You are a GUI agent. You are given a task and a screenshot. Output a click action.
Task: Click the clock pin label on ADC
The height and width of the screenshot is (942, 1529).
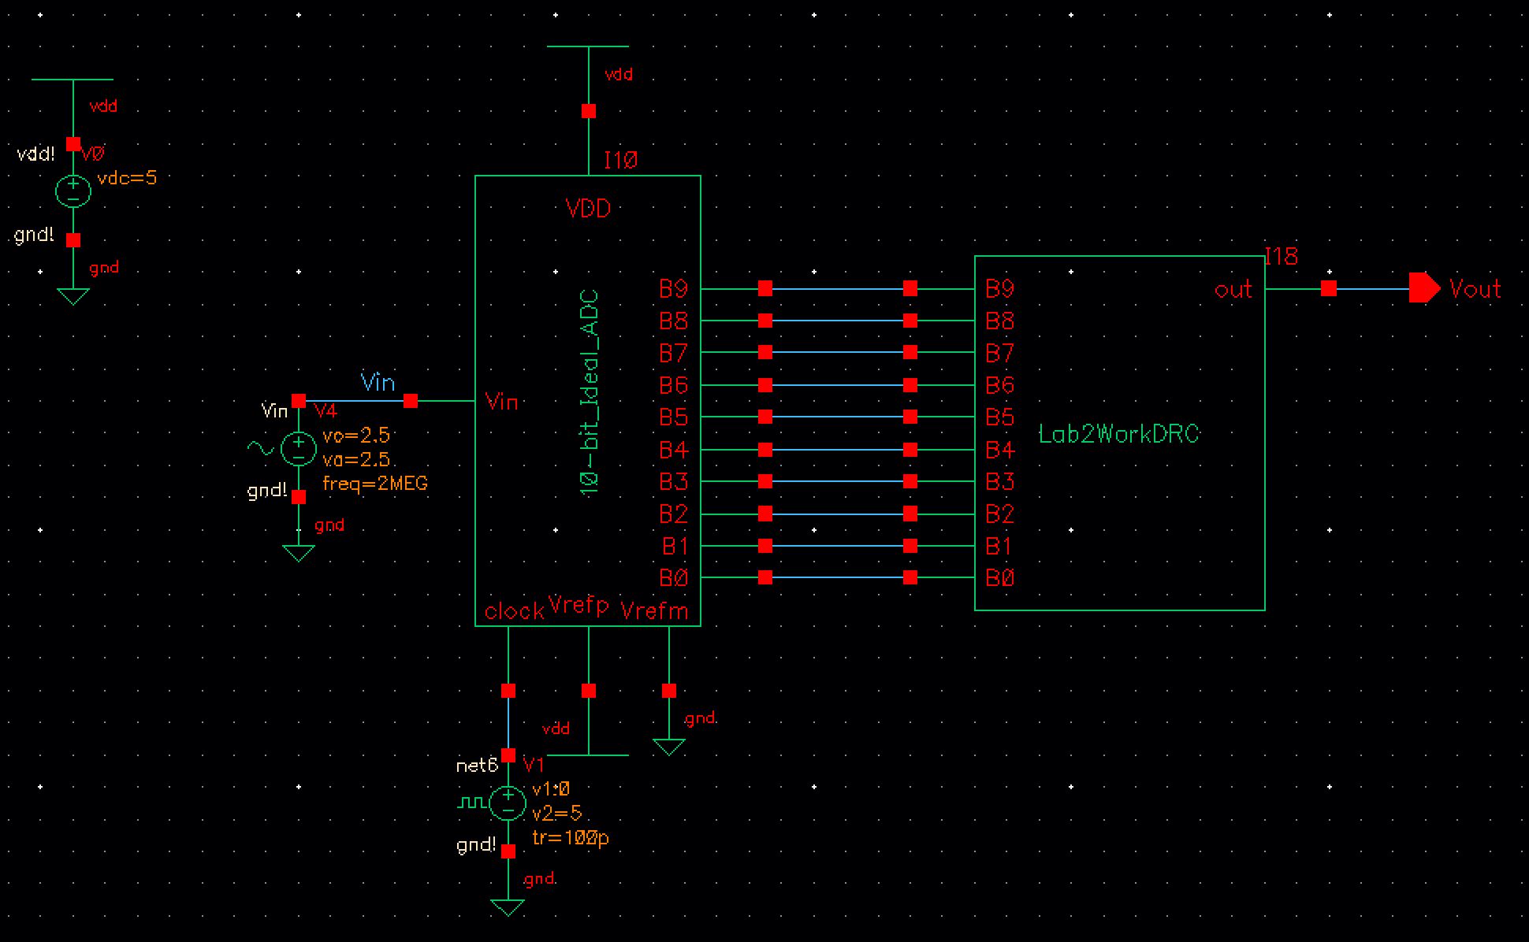click(x=514, y=611)
